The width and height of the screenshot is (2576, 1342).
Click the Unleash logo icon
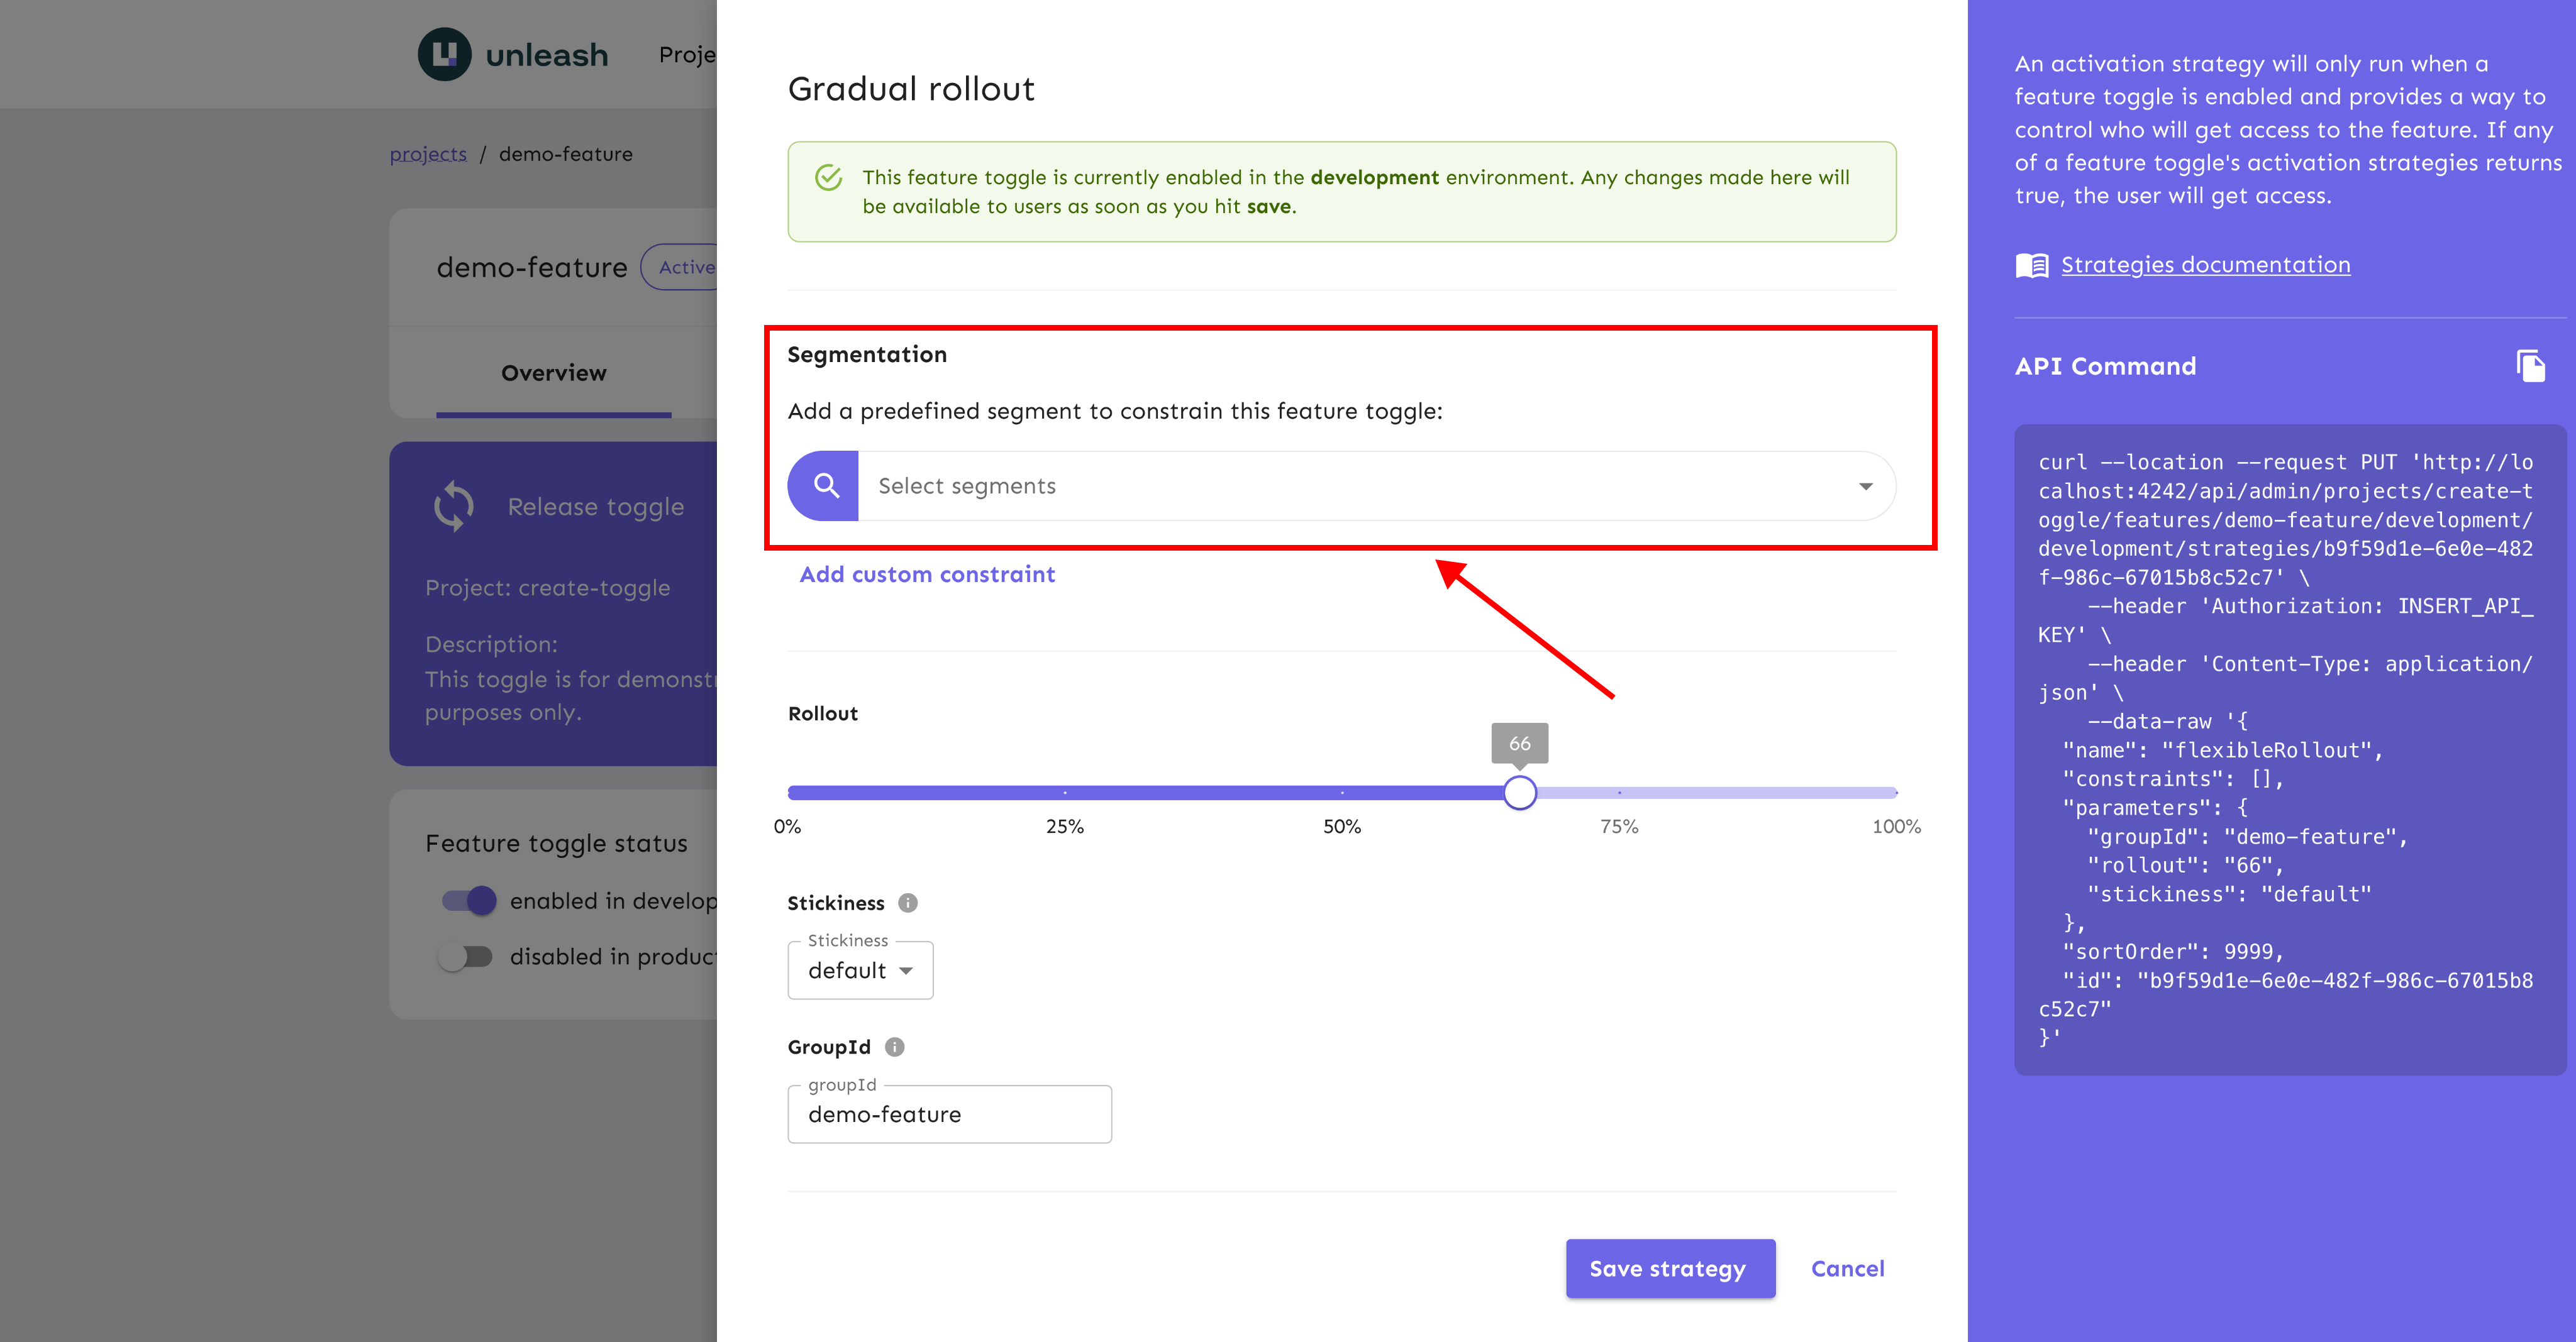(x=444, y=54)
